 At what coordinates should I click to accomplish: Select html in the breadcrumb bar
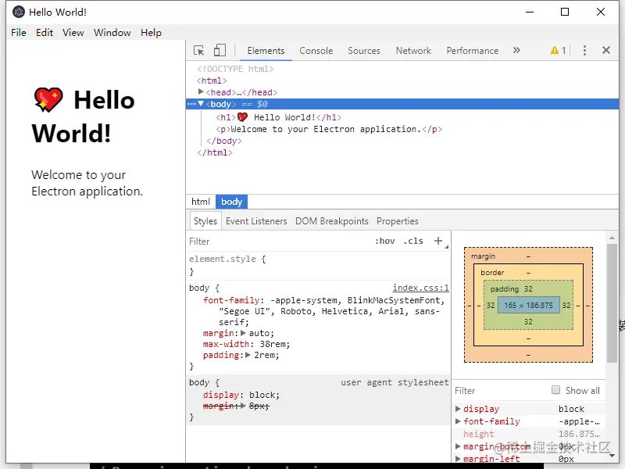click(201, 202)
